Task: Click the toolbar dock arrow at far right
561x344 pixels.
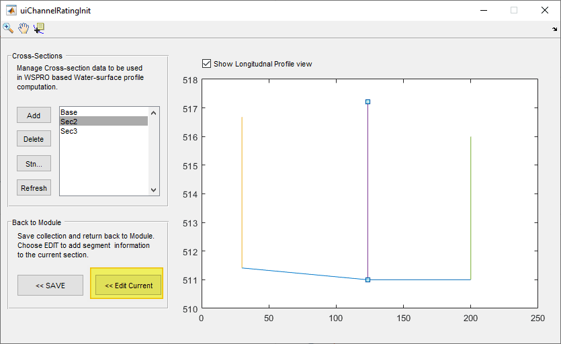Action: tap(554, 30)
